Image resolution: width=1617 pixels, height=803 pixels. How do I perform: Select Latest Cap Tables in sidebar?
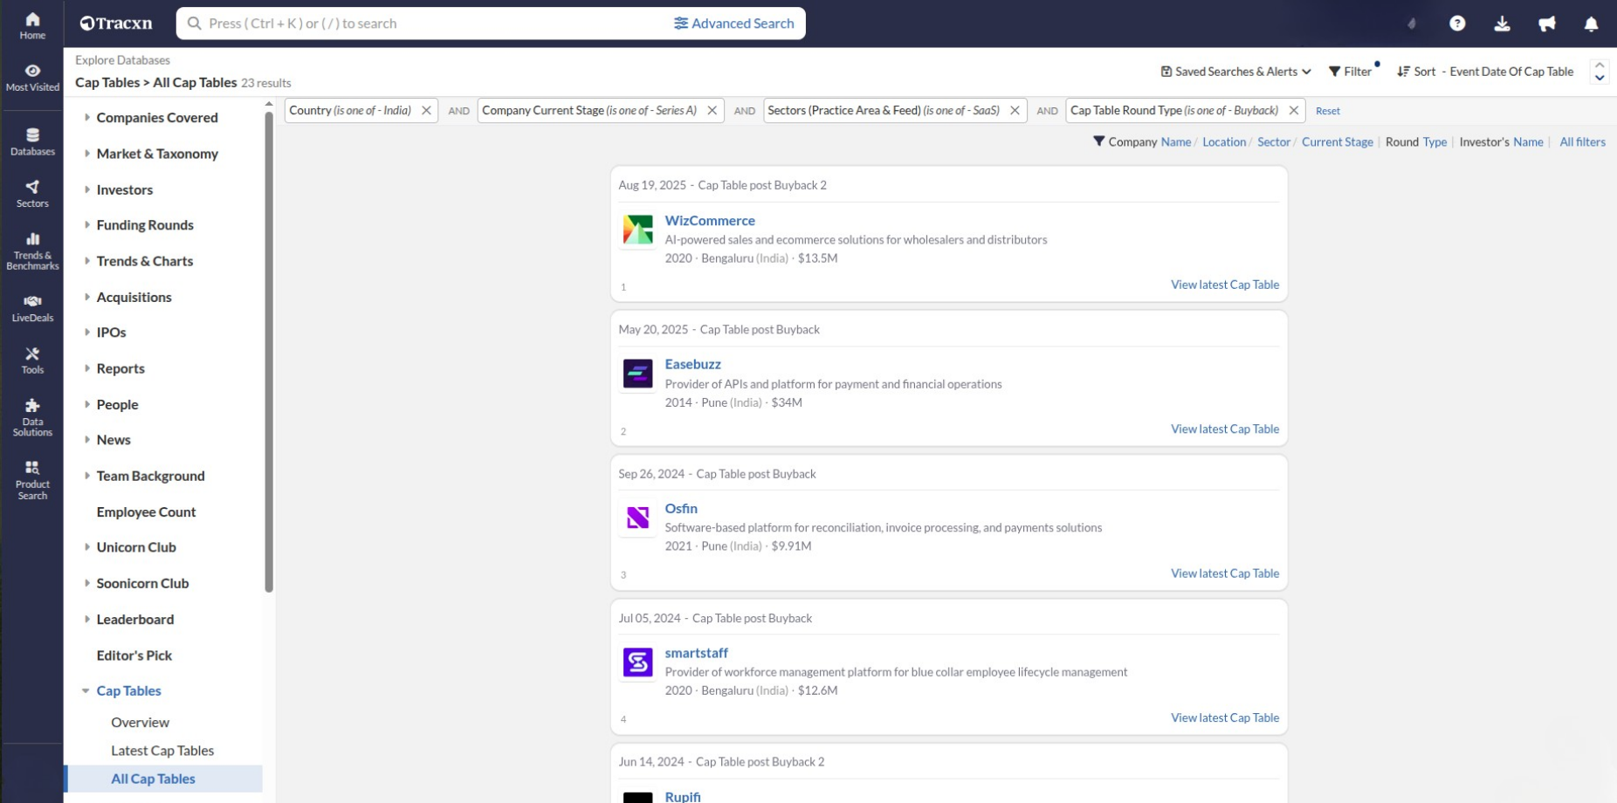click(162, 751)
